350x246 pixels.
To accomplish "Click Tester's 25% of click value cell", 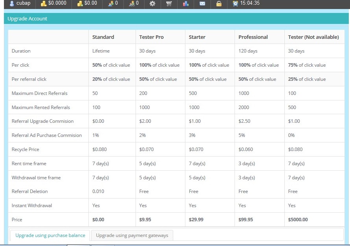I will (x=307, y=79).
